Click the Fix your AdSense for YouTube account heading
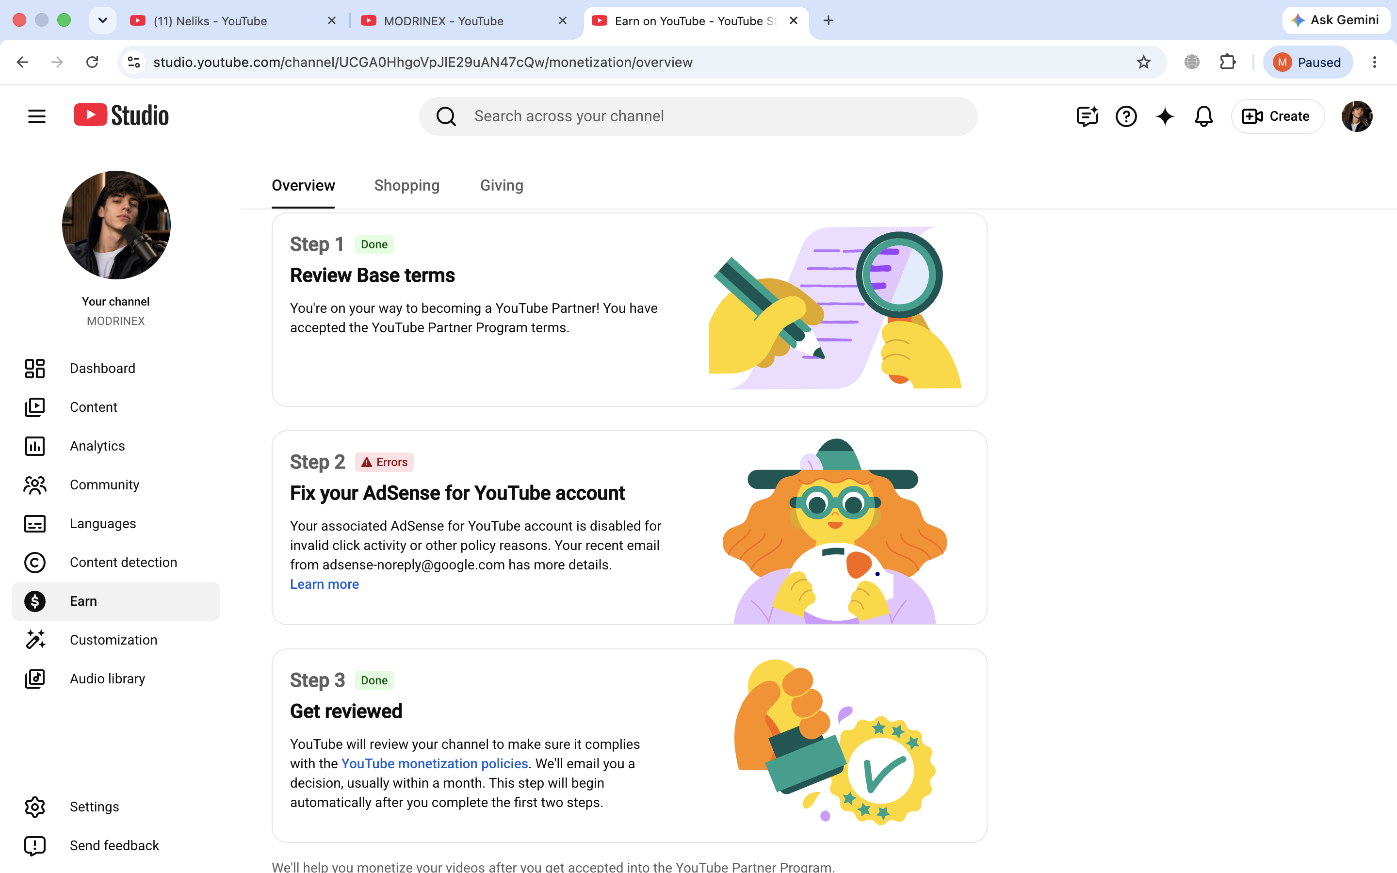1397x873 pixels. click(x=457, y=493)
